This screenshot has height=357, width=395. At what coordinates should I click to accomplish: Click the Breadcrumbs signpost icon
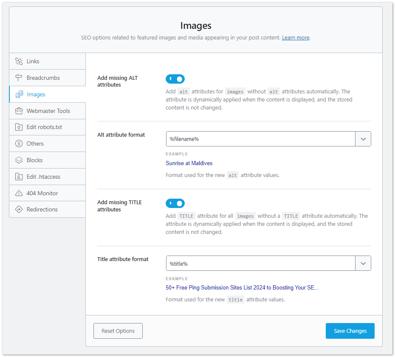[x=19, y=78]
